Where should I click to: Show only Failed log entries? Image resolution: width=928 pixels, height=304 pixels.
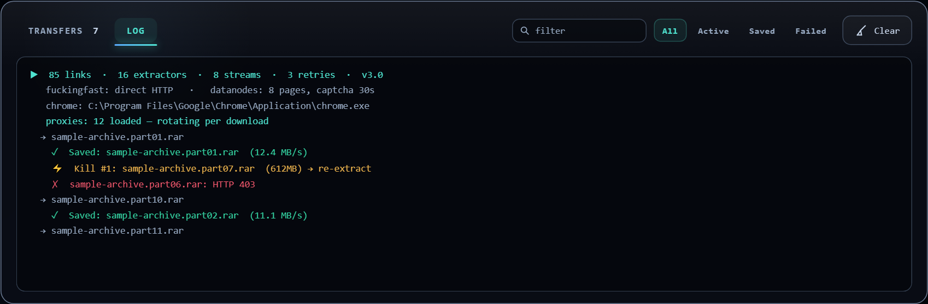810,31
